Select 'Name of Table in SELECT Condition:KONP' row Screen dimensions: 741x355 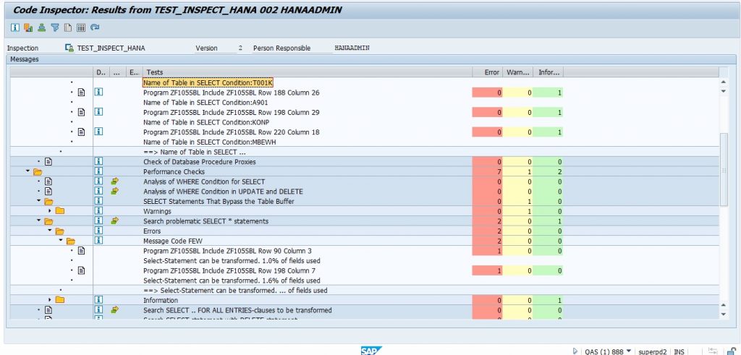coord(206,122)
